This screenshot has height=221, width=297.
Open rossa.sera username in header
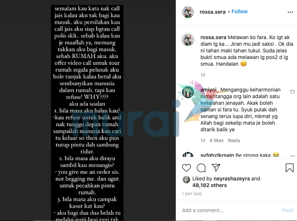tap(213, 12)
